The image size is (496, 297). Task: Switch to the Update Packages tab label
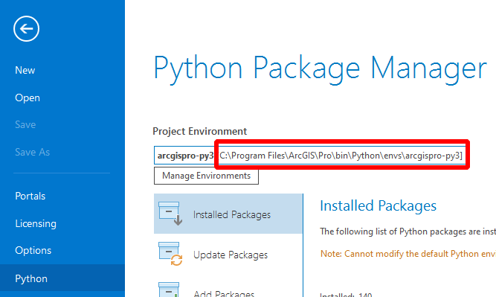point(231,255)
